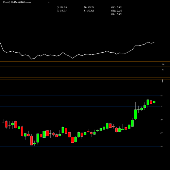Click the "OL: 1.48" reading
The height and width of the screenshot is (170, 170).
coord(116,14)
